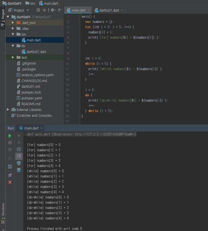Click console line '[while] numbers[2] = 2'
This screenshot has width=208, height=231.
(45, 181)
